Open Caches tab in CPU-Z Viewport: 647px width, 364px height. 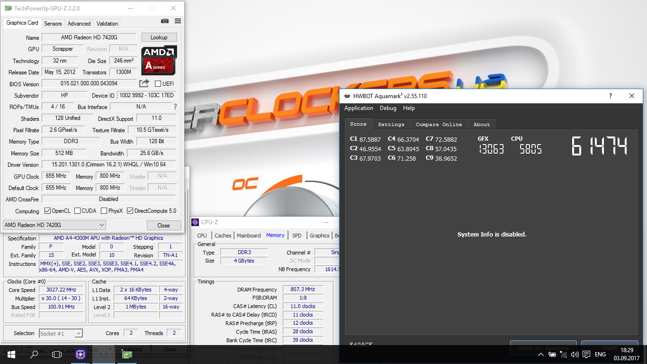[x=223, y=236]
